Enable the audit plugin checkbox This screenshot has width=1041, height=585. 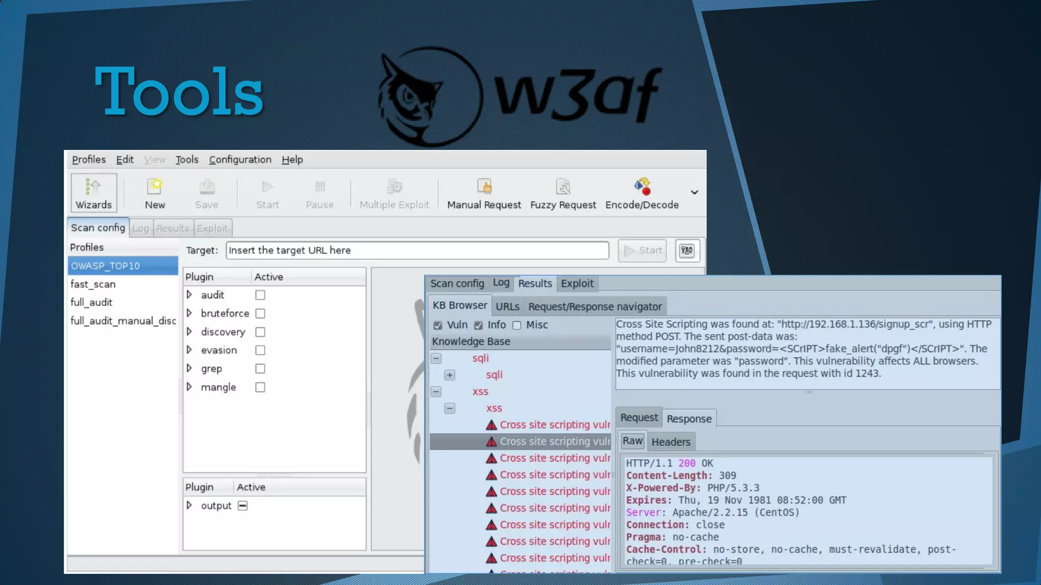[260, 295]
